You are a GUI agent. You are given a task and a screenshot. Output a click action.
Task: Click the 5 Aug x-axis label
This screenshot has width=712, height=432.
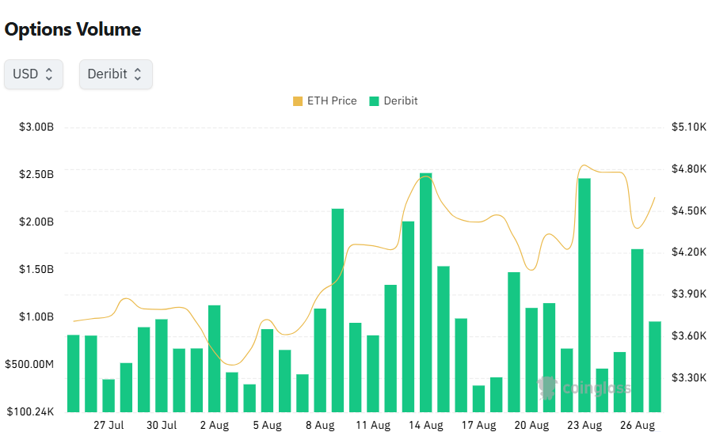click(268, 425)
